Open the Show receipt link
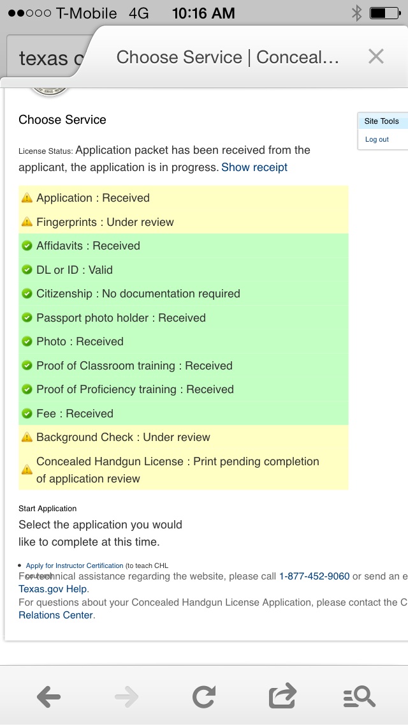408x725 pixels. [254, 167]
